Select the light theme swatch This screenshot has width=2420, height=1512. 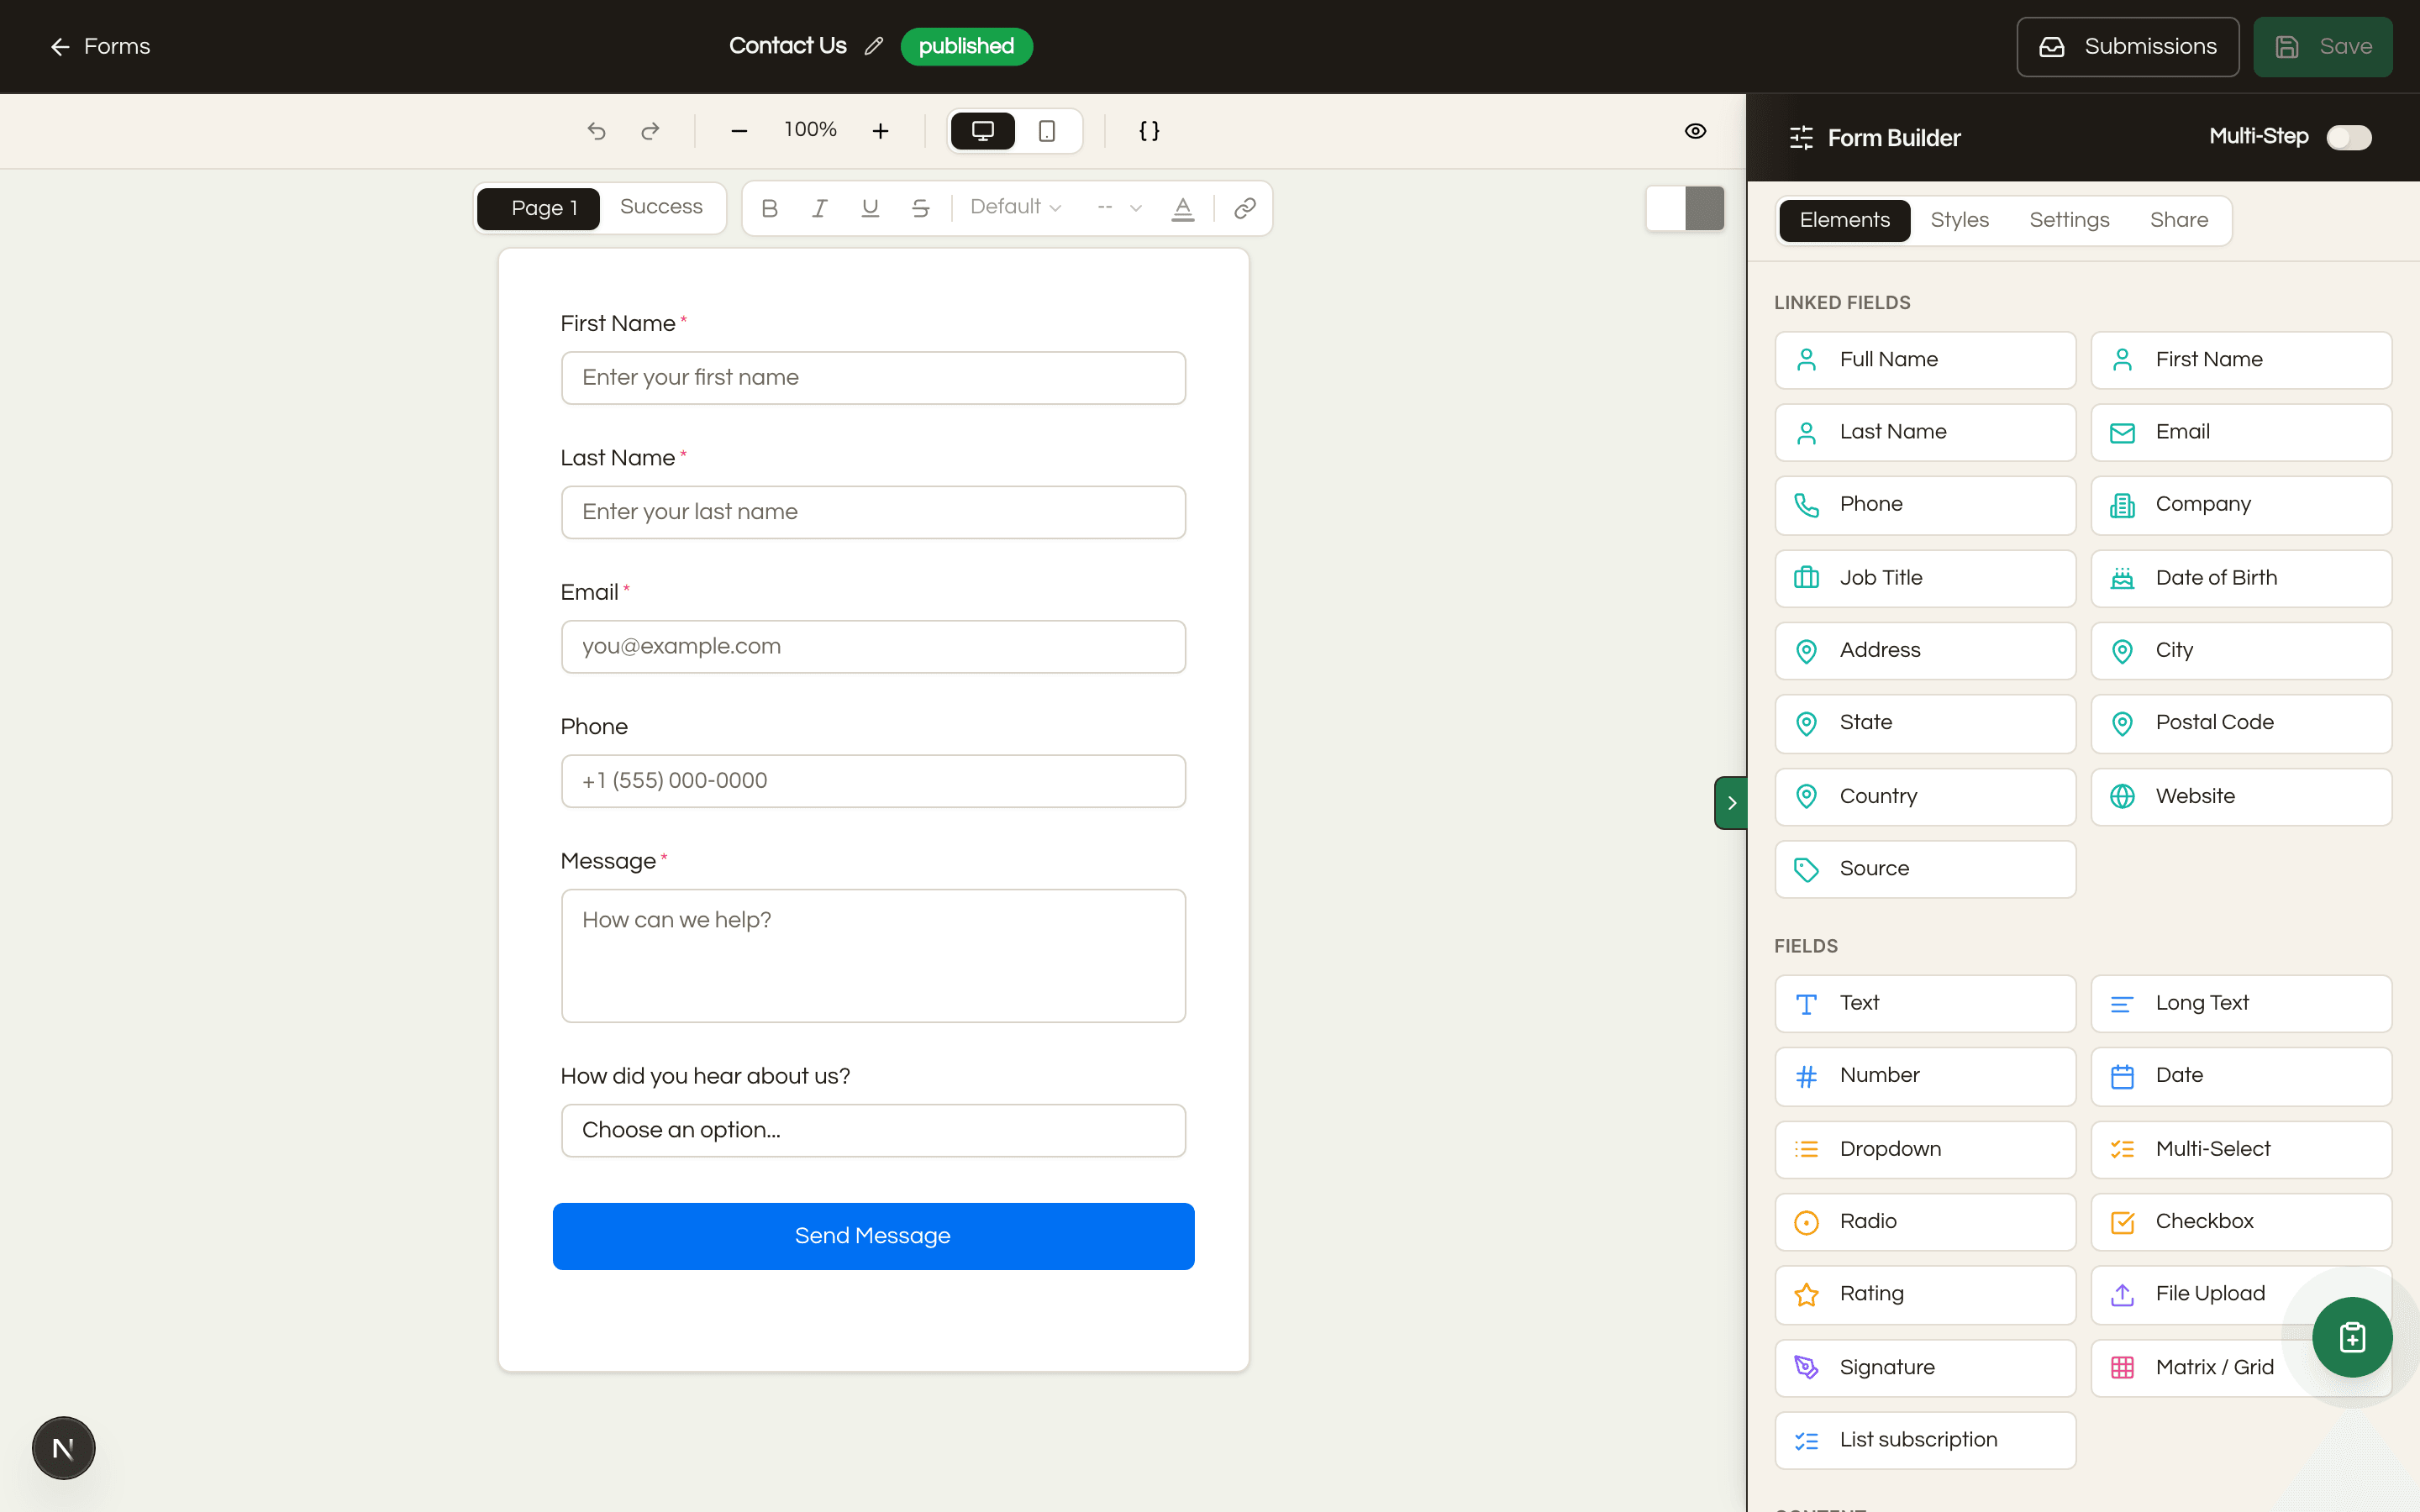(1666, 208)
